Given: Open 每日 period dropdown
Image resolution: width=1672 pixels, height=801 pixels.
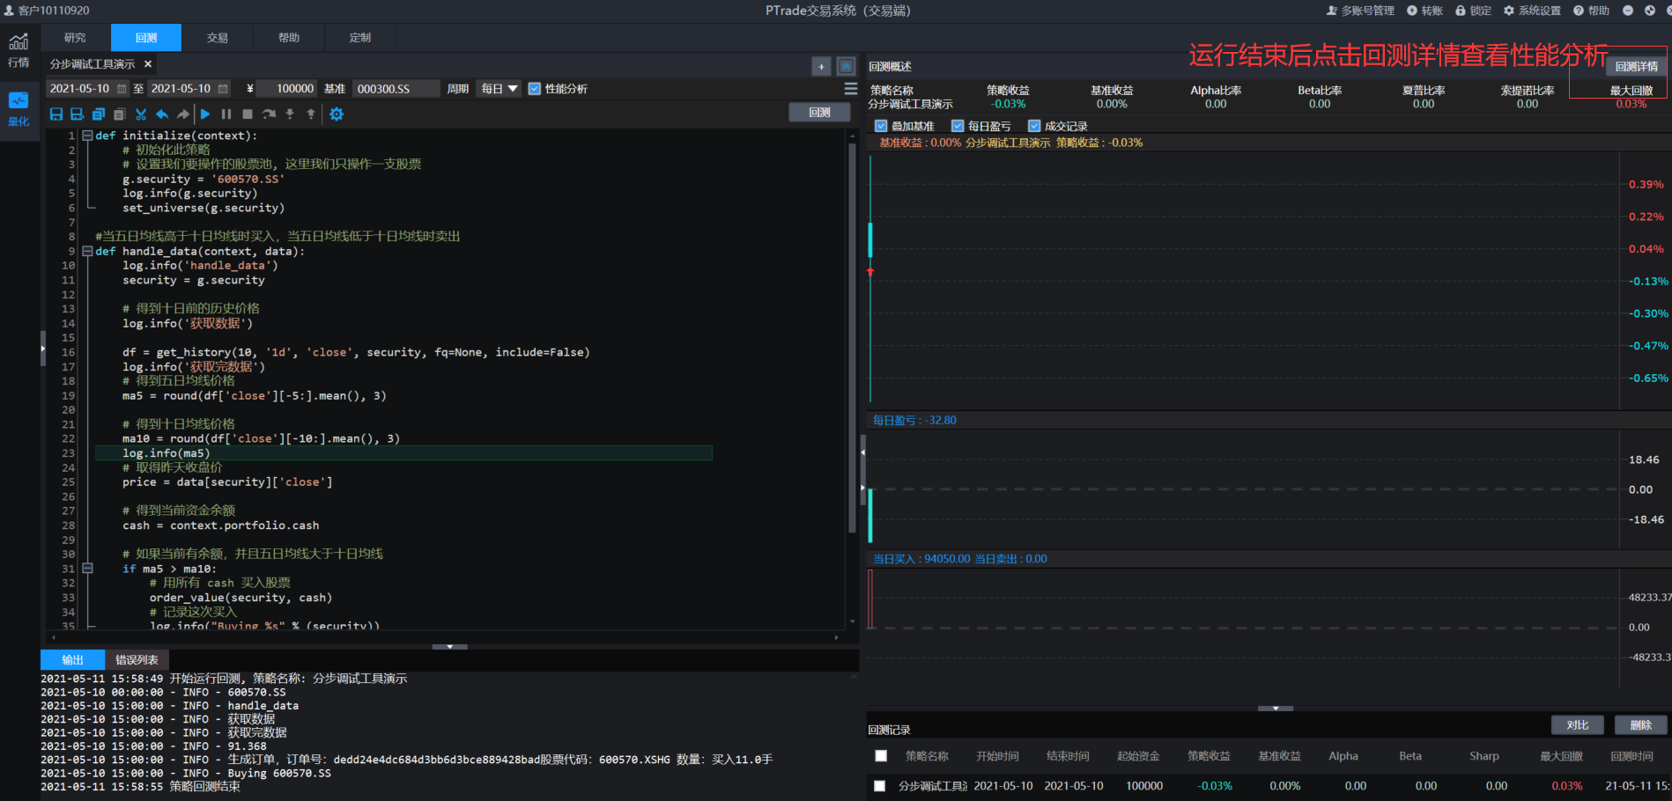Looking at the screenshot, I should [x=499, y=89].
